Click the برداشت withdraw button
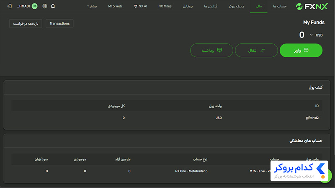 coord(211,50)
